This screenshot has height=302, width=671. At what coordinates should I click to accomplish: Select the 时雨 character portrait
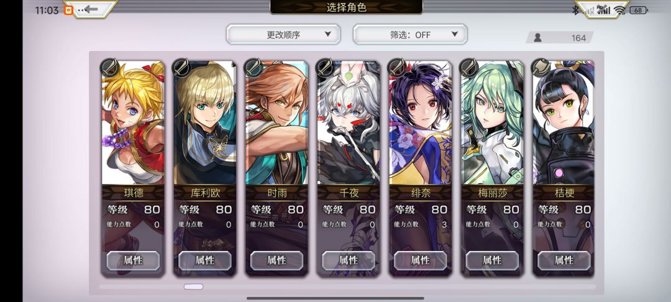(276, 123)
